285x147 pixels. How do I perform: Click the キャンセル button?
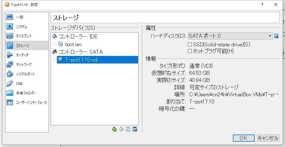pyautogui.click(x=268, y=138)
